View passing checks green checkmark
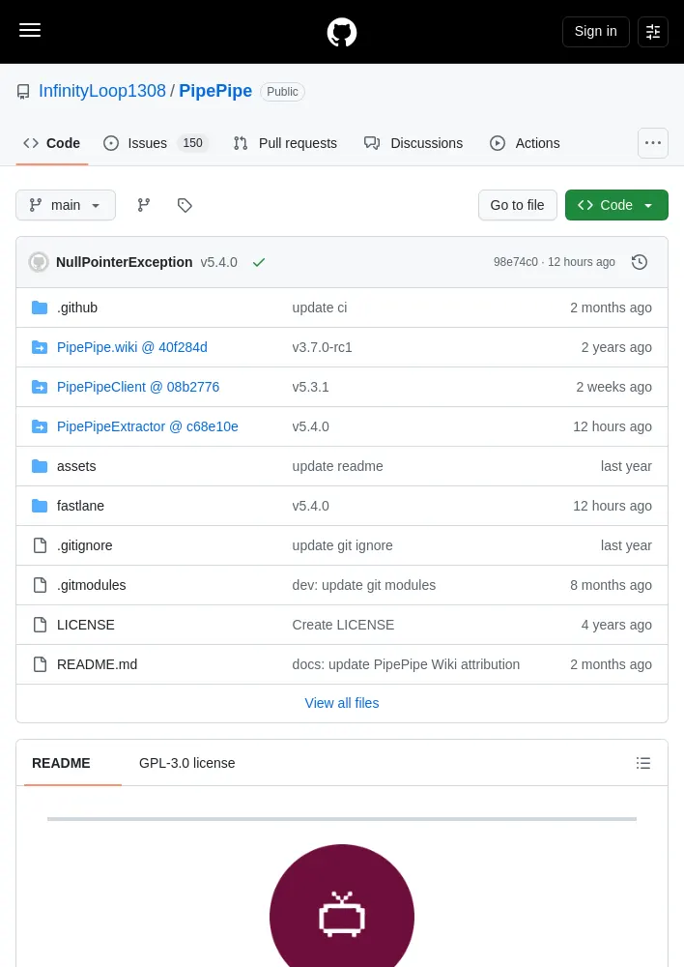This screenshot has height=967, width=684. pos(259,262)
